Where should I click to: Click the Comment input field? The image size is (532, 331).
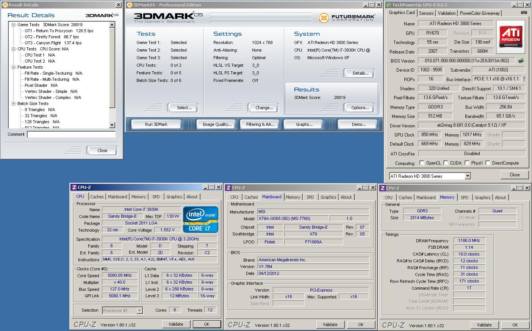71,134
